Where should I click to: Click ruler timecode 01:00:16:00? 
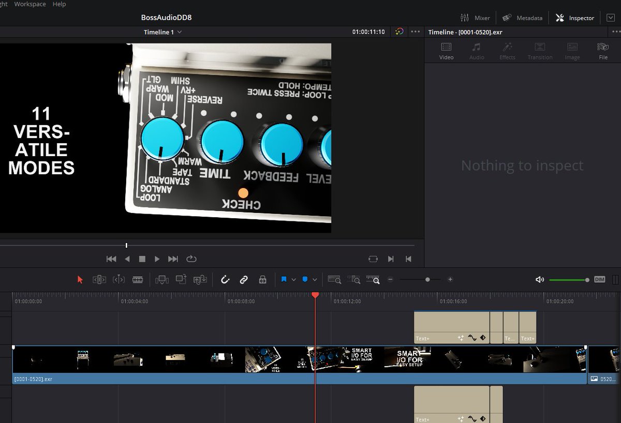click(453, 301)
